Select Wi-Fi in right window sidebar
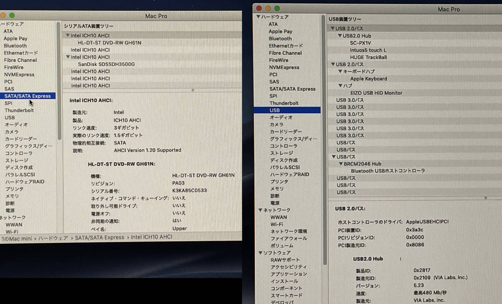Viewport: 502px width, 304px height. click(277, 225)
